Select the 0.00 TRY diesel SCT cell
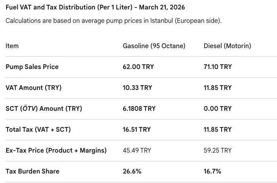The height and width of the screenshot is (183, 277). click(x=218, y=108)
